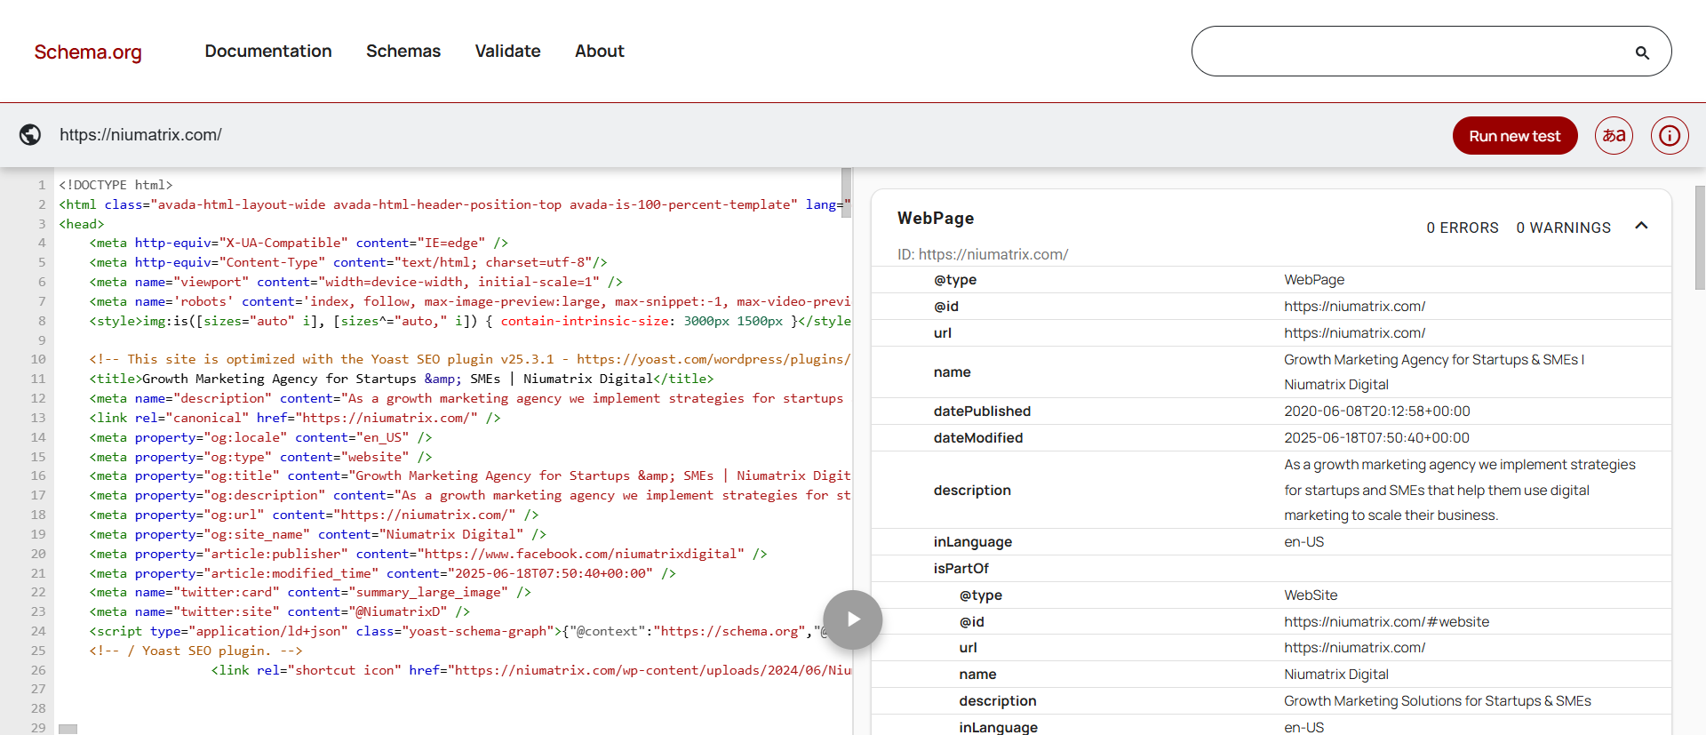The width and height of the screenshot is (1706, 735).
Task: Click the Yoast SEO comment on line 10
Action: [x=470, y=359]
